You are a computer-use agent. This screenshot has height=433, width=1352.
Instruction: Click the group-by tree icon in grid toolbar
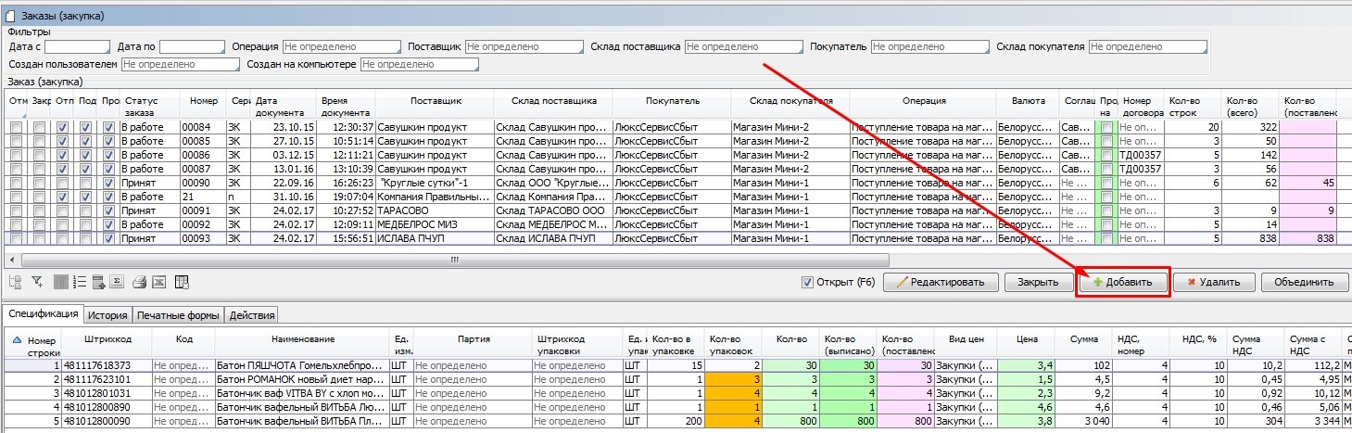[x=15, y=283]
